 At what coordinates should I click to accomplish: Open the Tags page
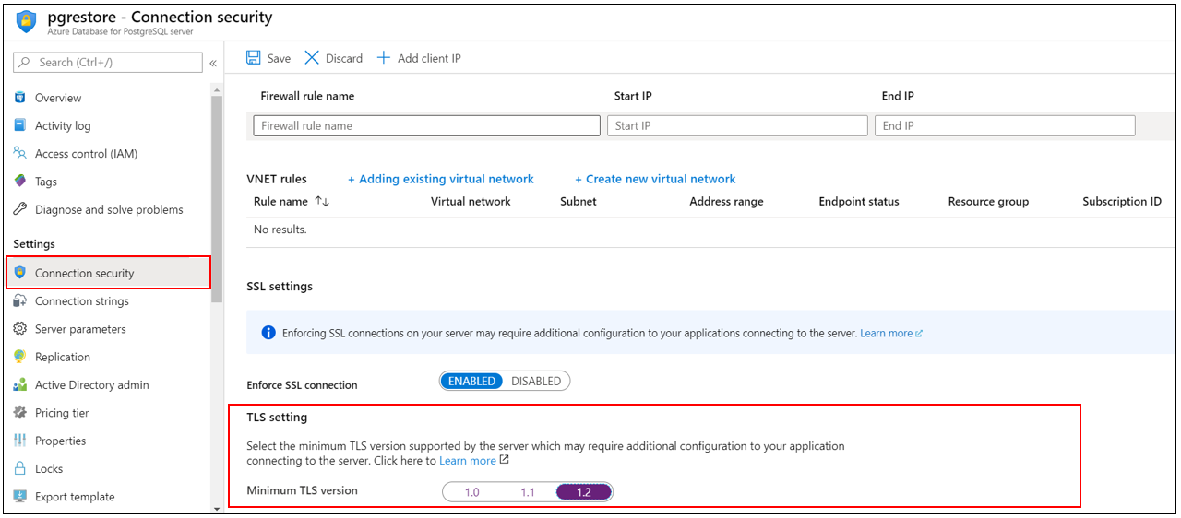pos(46,182)
